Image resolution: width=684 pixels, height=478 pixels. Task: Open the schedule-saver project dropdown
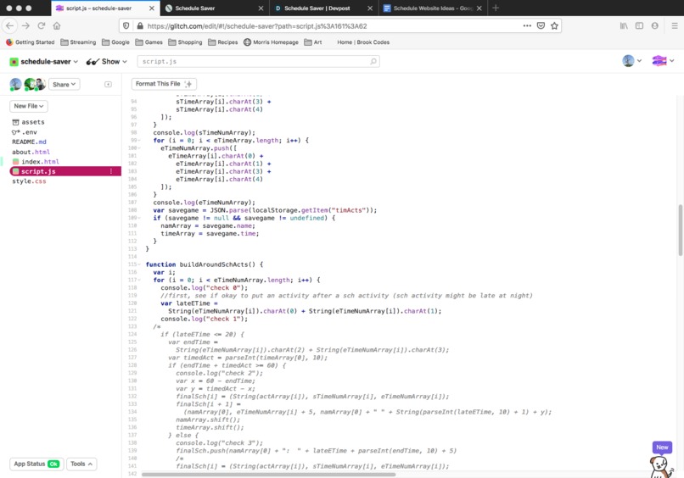[44, 61]
